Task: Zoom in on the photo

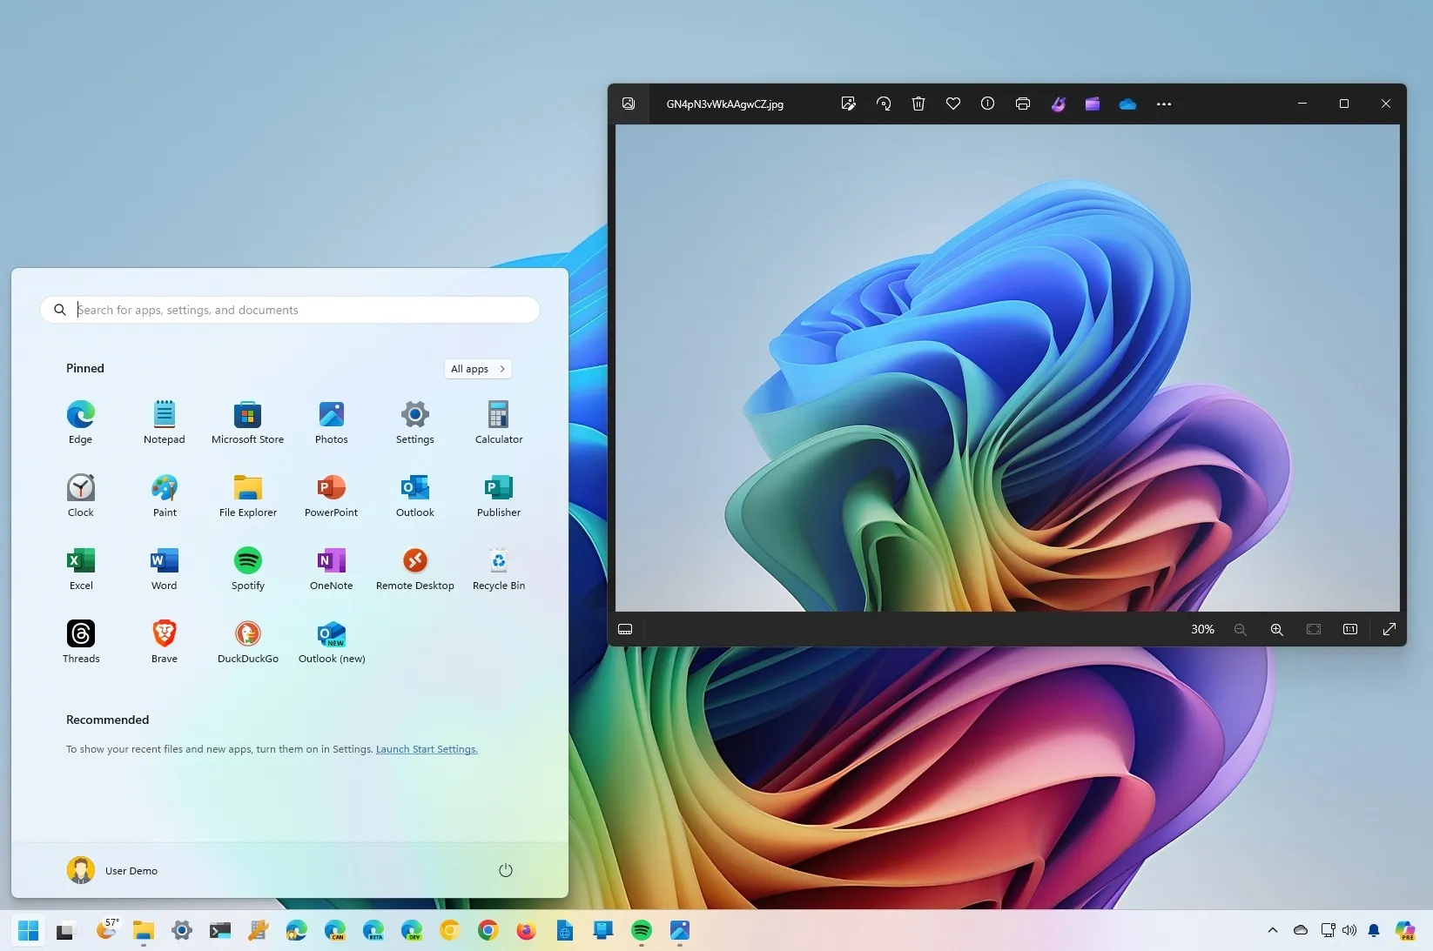Action: click(1276, 630)
